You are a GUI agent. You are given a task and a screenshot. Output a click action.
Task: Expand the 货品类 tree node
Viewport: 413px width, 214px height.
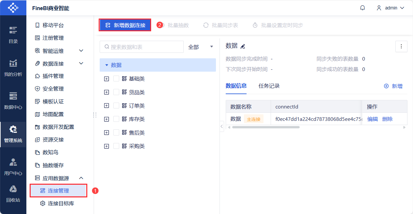pos(107,92)
